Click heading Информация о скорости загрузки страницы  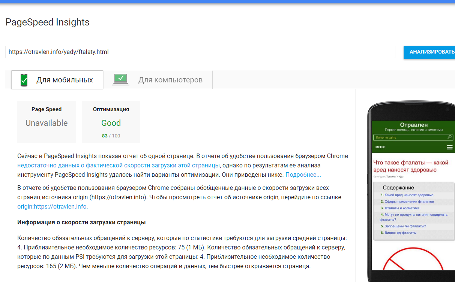[x=81, y=222]
